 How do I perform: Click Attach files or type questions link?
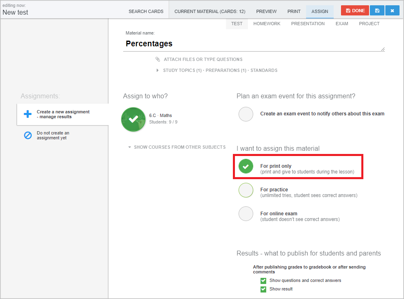click(x=203, y=59)
